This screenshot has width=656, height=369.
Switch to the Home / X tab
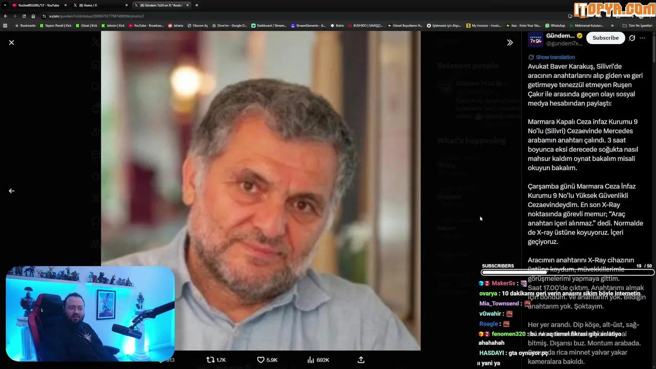coord(100,5)
